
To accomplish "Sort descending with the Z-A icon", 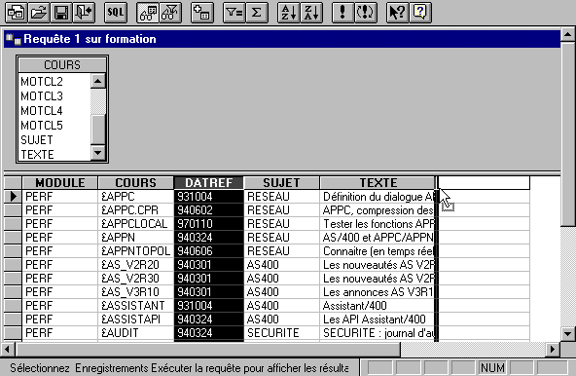I will [311, 12].
